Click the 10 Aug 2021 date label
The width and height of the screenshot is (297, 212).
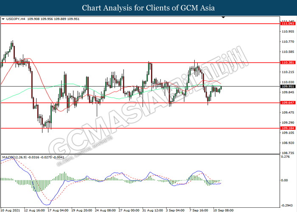[x=10, y=210]
